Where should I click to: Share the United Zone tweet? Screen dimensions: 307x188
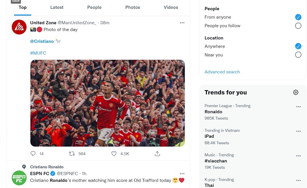point(157,153)
